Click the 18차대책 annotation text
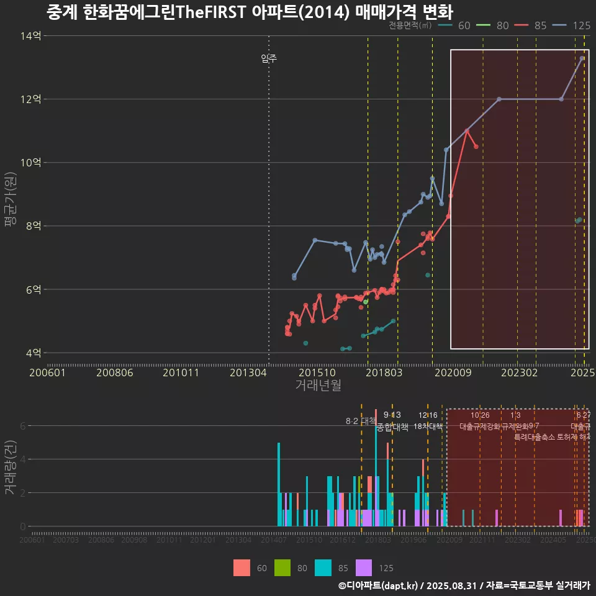Screen dimensions: 596x596 pos(428,427)
